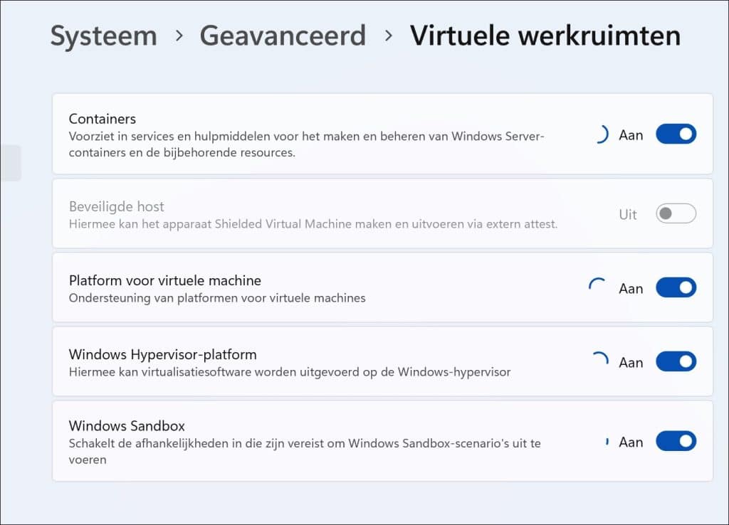Open Systeem via the breadcrumb

pyautogui.click(x=103, y=36)
